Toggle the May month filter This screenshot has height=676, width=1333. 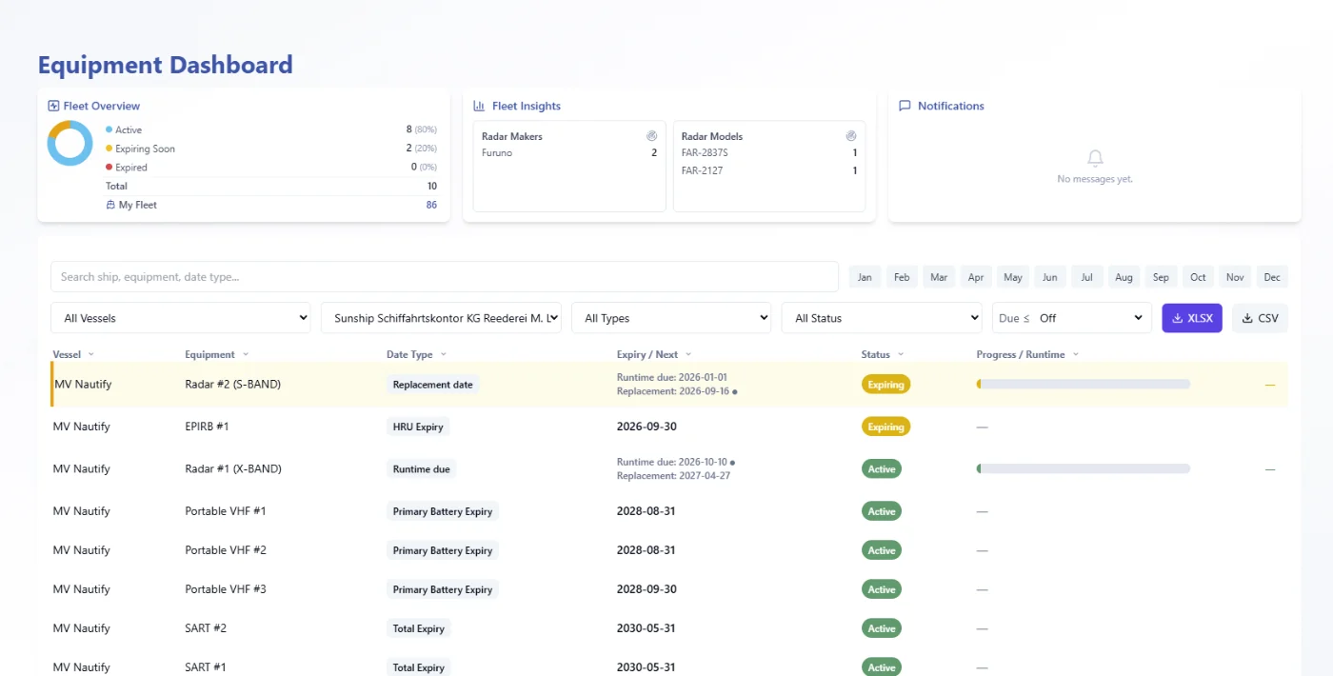(1013, 277)
